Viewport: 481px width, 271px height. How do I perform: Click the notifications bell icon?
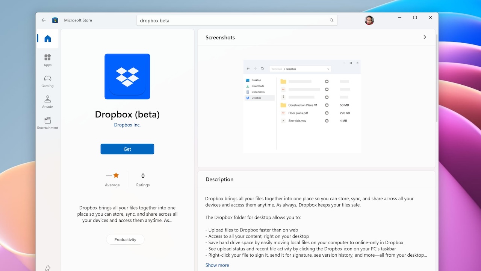click(x=48, y=268)
